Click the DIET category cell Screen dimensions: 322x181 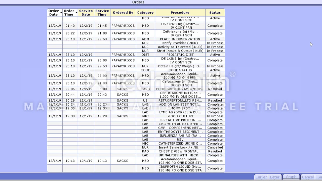click(x=145, y=55)
